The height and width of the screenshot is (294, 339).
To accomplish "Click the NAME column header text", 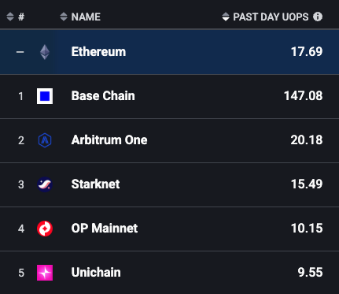I will (86, 17).
